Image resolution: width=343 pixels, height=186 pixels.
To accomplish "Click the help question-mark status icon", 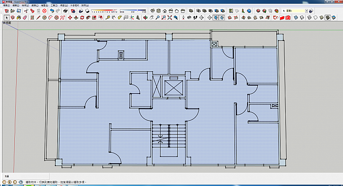I will (21, 182).
